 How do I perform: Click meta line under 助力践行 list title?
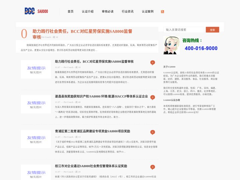68,67
